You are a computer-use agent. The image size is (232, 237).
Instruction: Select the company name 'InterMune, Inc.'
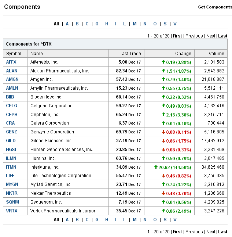point(45,167)
